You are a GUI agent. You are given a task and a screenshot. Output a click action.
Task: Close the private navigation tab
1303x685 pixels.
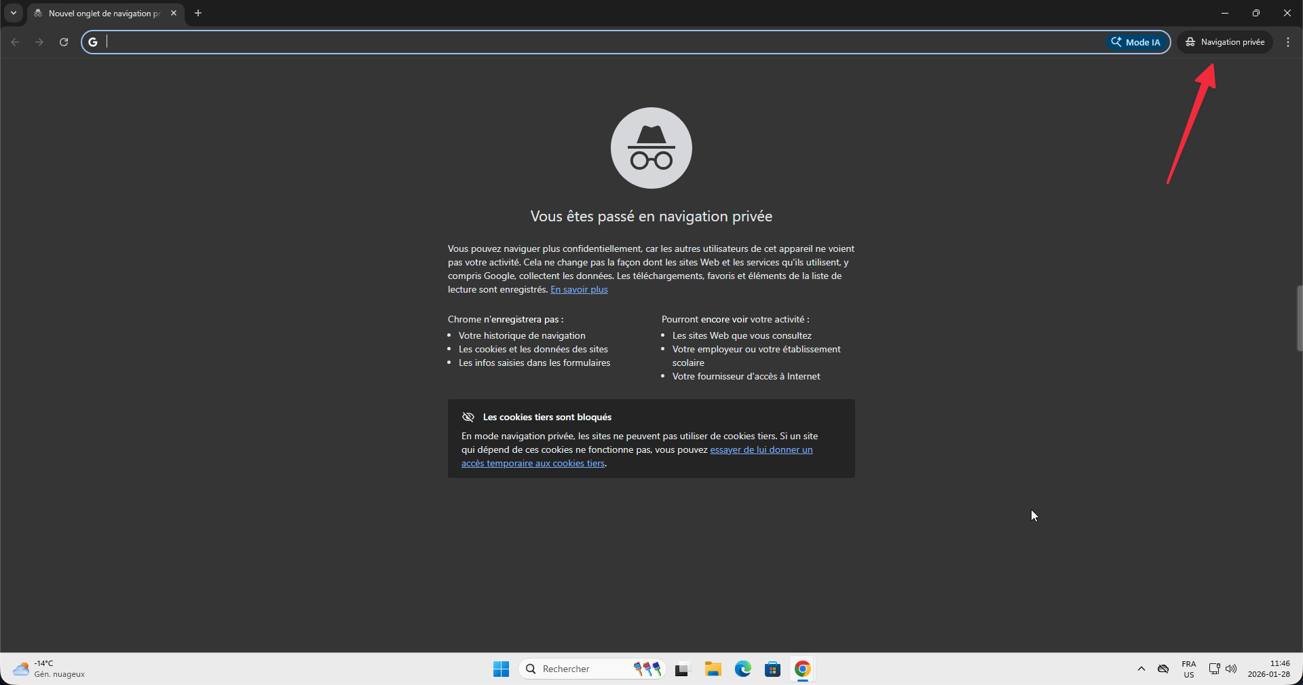[174, 13]
